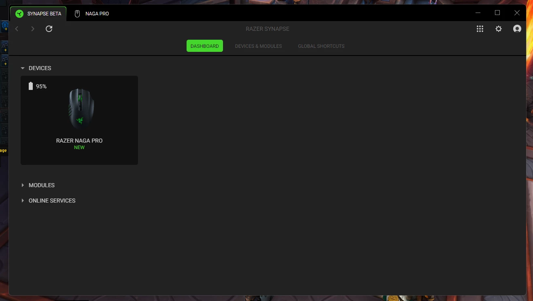Expand the Modules section
Image resolution: width=533 pixels, height=301 pixels.
(23, 185)
